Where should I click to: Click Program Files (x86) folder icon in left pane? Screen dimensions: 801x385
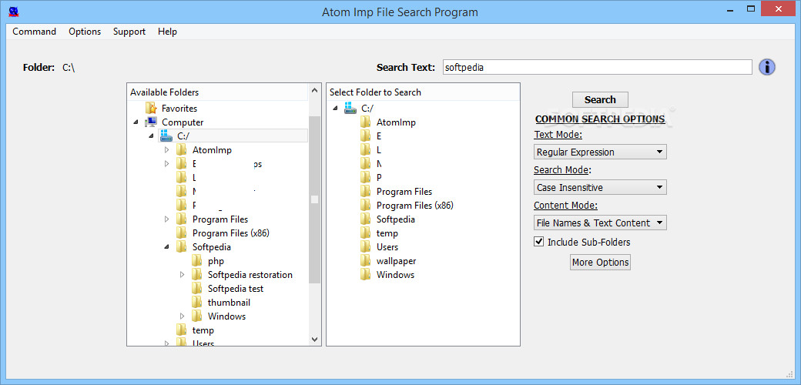point(181,233)
